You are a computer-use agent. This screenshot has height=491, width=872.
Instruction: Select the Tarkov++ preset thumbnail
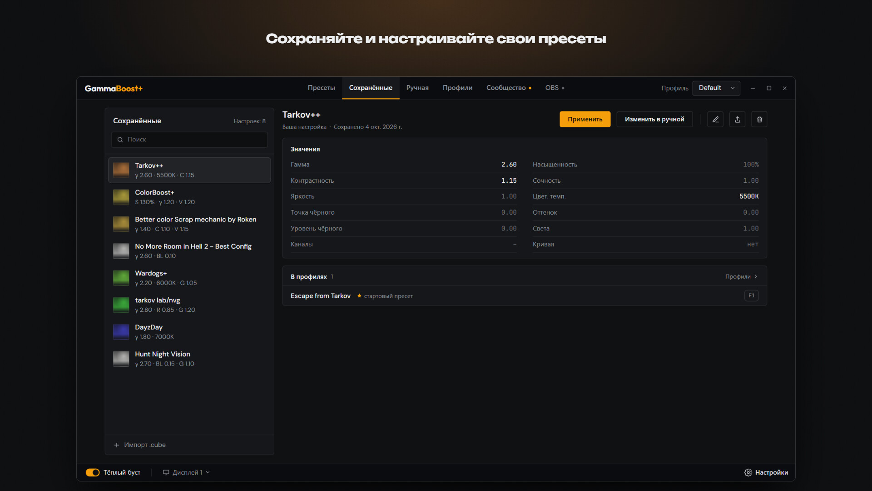pyautogui.click(x=121, y=170)
